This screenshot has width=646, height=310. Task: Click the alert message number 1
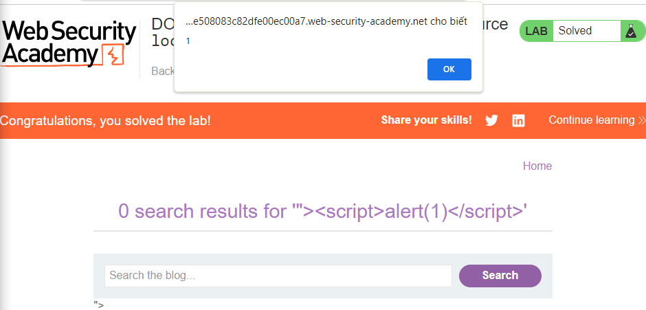[188, 41]
